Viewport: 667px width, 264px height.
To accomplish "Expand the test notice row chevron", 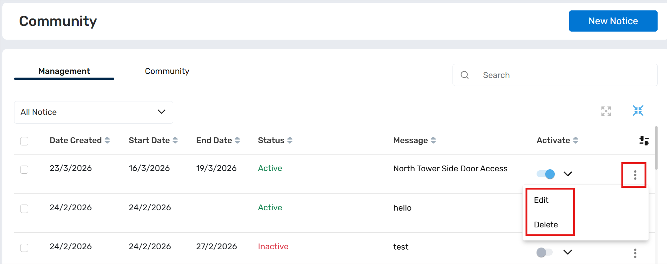I will click(568, 252).
